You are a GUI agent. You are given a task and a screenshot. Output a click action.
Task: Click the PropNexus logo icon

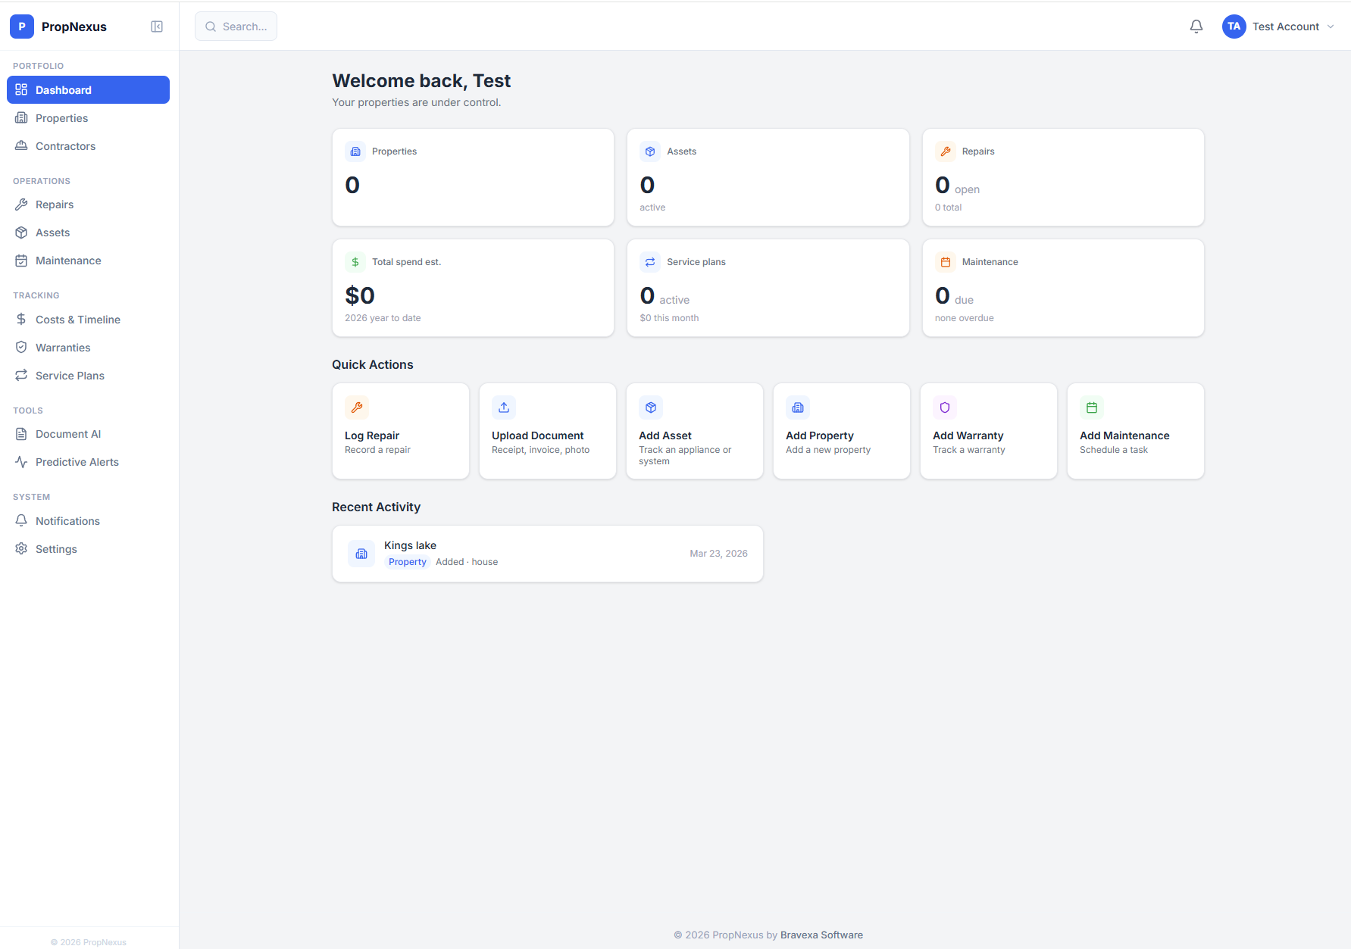tap(21, 26)
